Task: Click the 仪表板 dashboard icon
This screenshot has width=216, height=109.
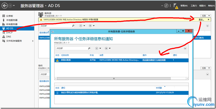Action: pos(4,16)
